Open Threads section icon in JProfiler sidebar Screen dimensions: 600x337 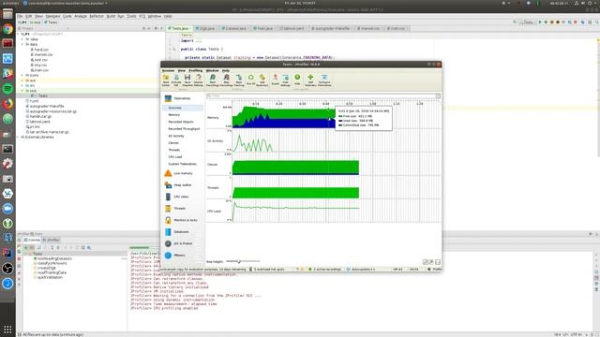point(168,209)
